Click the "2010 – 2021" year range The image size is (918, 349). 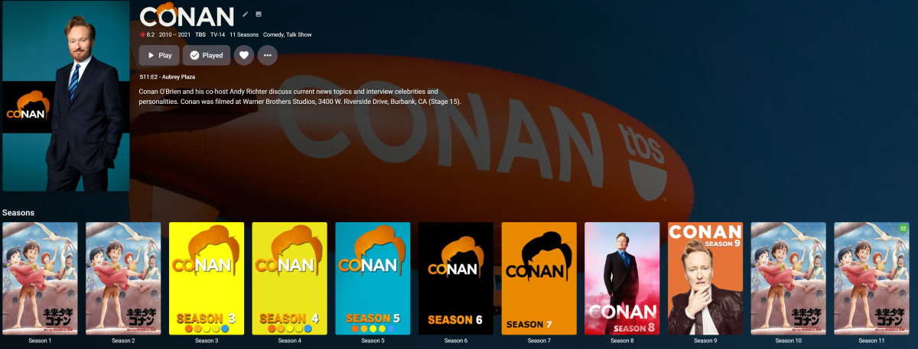[x=174, y=34]
